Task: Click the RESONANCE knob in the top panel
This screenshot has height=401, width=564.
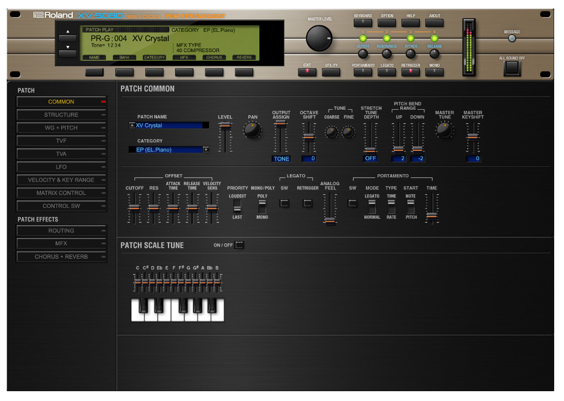Action: pyautogui.click(x=387, y=54)
